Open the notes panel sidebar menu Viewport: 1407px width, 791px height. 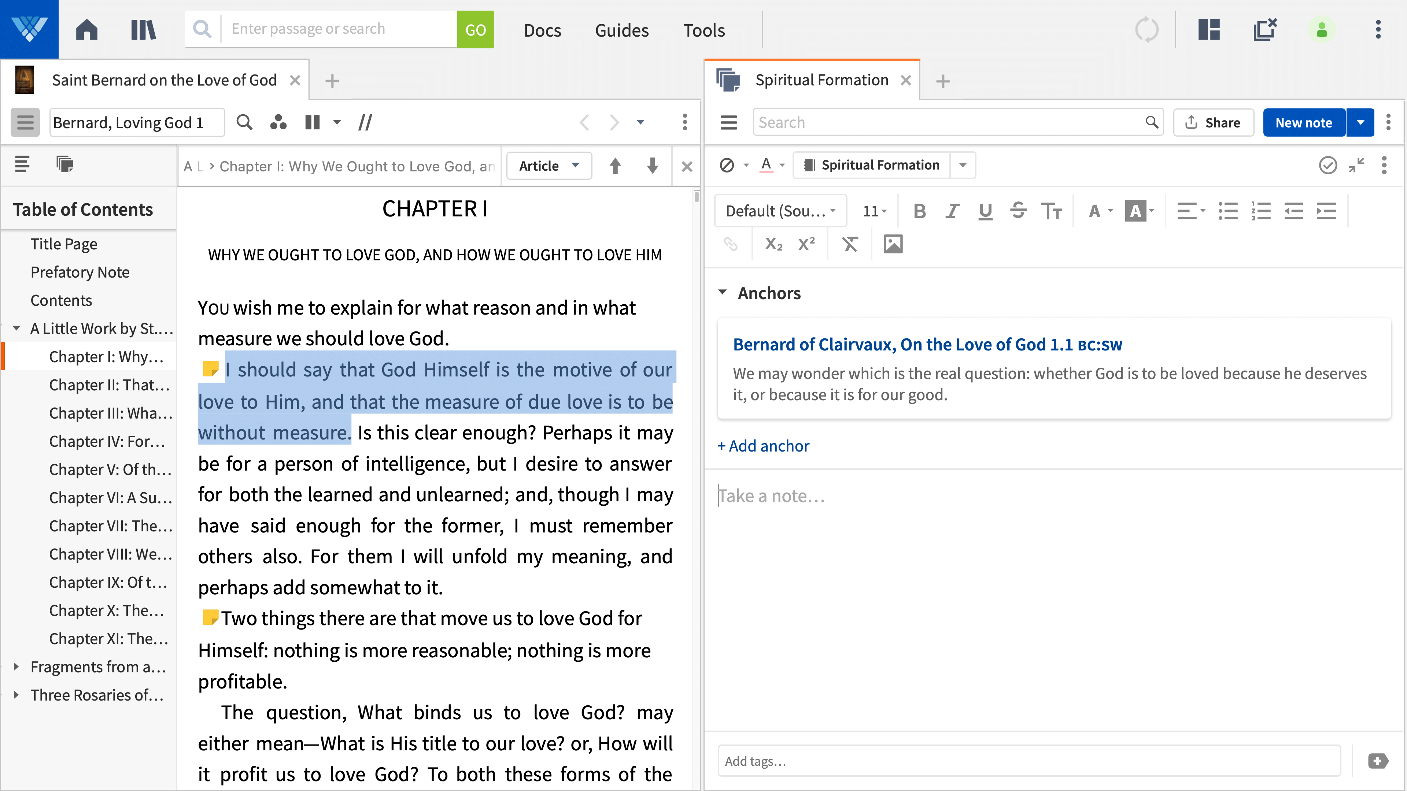[729, 122]
